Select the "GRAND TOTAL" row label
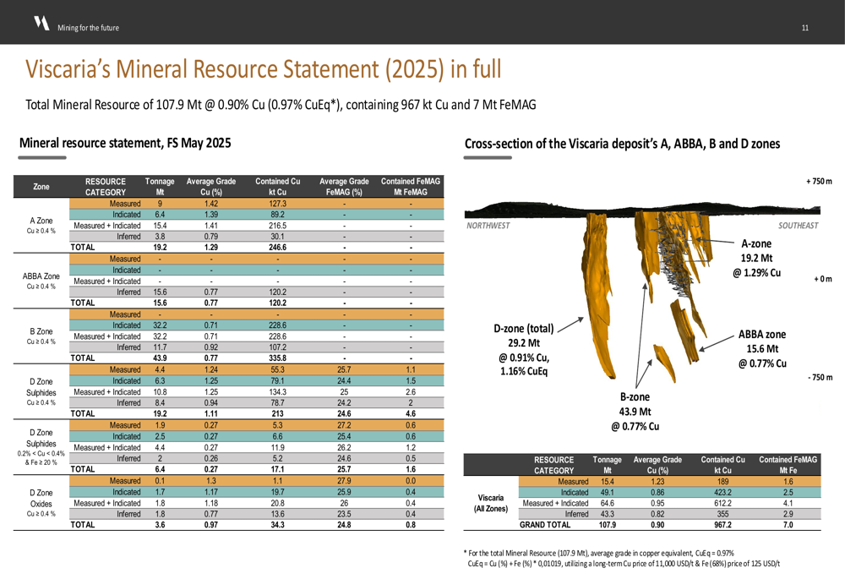Viewport: 845px width, 579px height. [545, 525]
